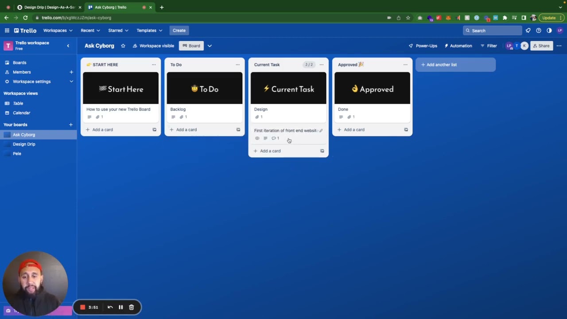Open the Filter cards panel

[489, 46]
